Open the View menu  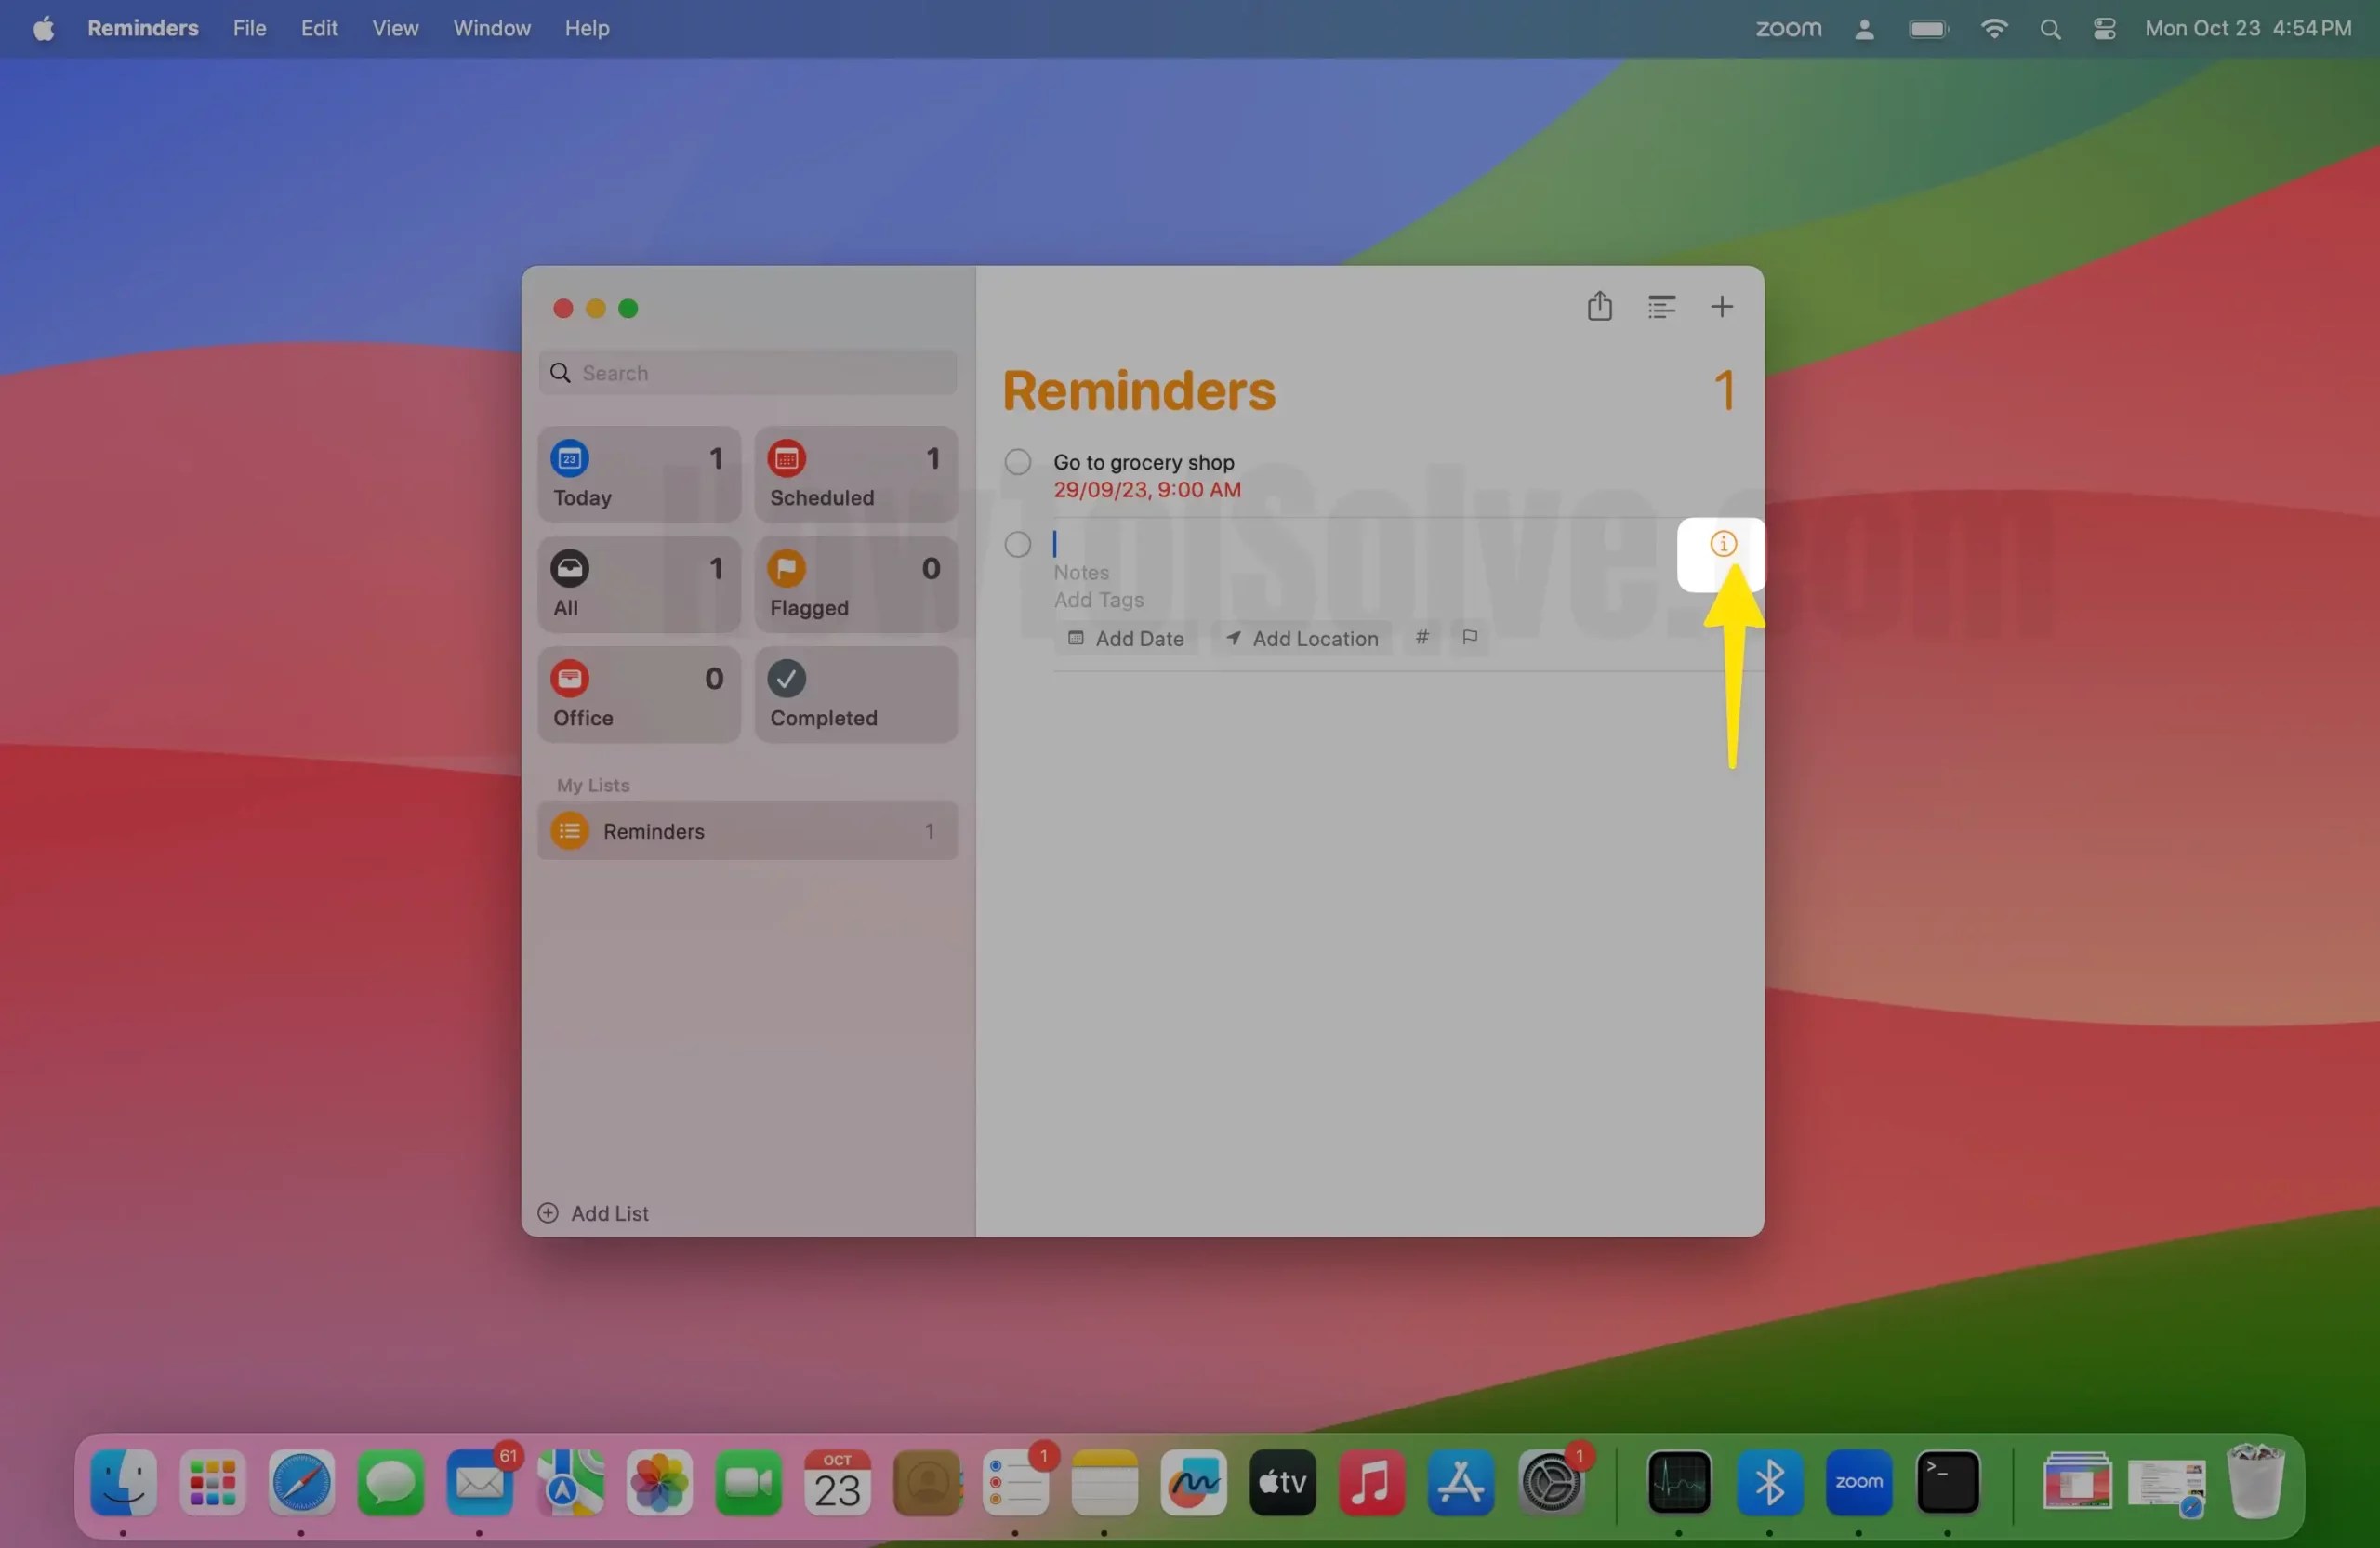[x=394, y=28]
